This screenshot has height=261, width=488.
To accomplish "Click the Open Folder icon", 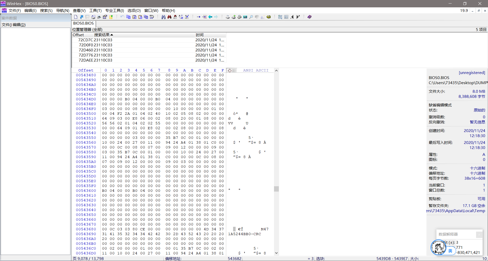I will (111, 17).
